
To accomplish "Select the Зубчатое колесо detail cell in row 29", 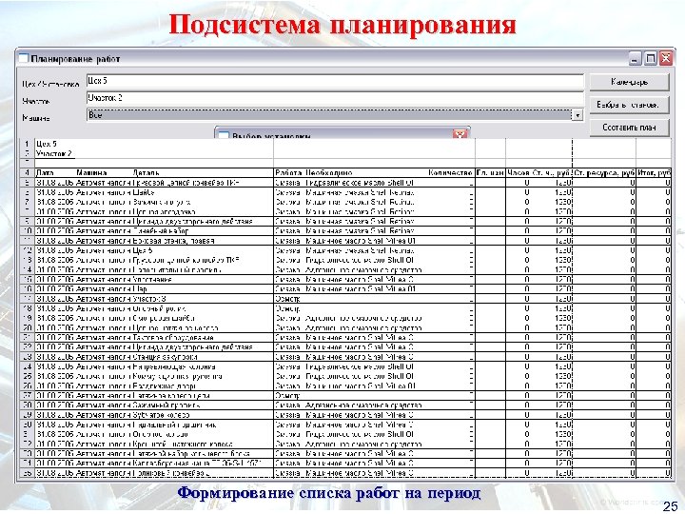I will pos(161,415).
